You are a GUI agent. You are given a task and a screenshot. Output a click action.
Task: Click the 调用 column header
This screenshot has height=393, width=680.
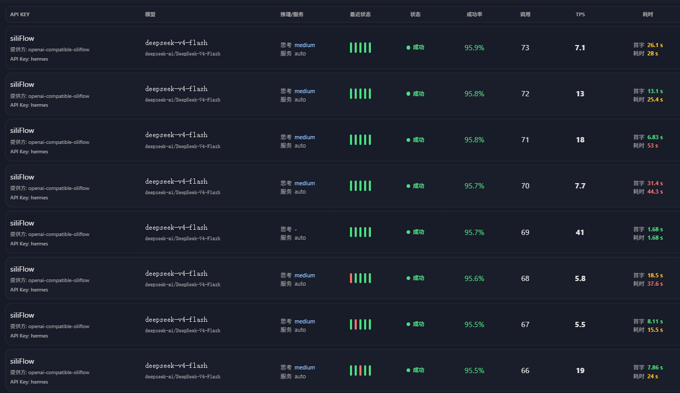[x=525, y=15]
